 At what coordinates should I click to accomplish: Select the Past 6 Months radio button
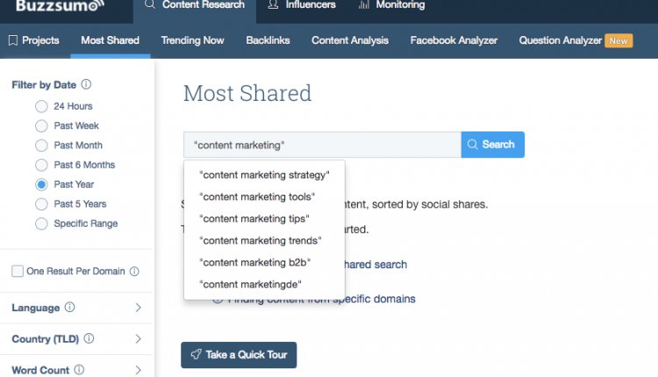41,165
